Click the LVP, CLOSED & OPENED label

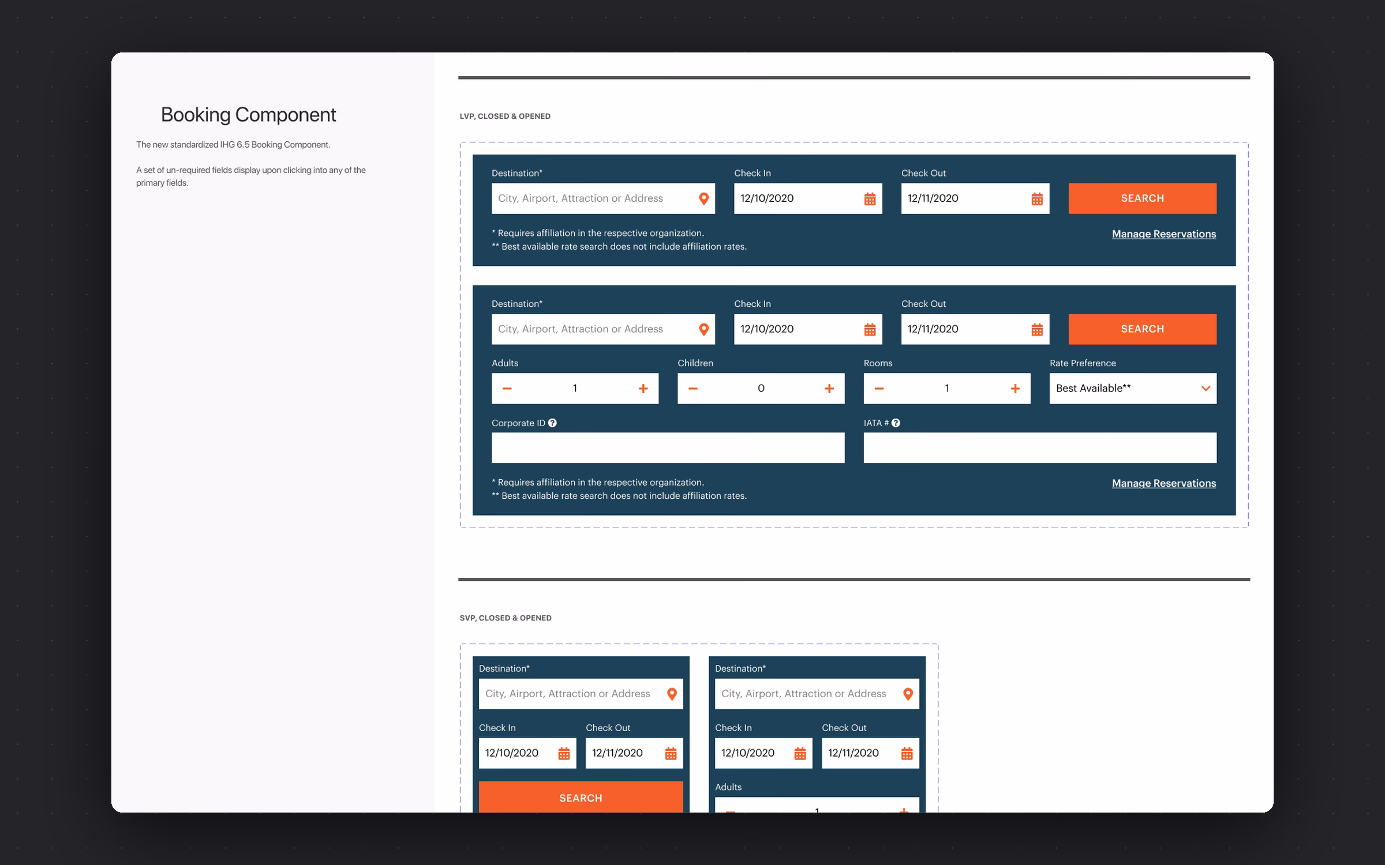point(505,116)
